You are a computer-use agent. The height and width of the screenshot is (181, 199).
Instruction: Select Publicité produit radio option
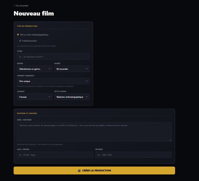tap(20, 41)
